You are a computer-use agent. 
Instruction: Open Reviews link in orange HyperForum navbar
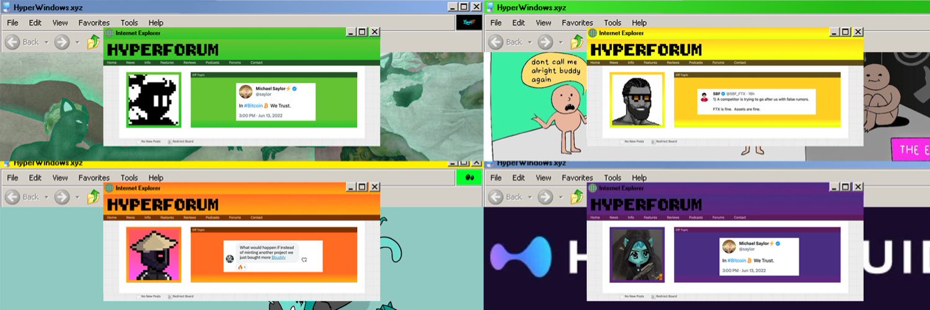tap(190, 218)
